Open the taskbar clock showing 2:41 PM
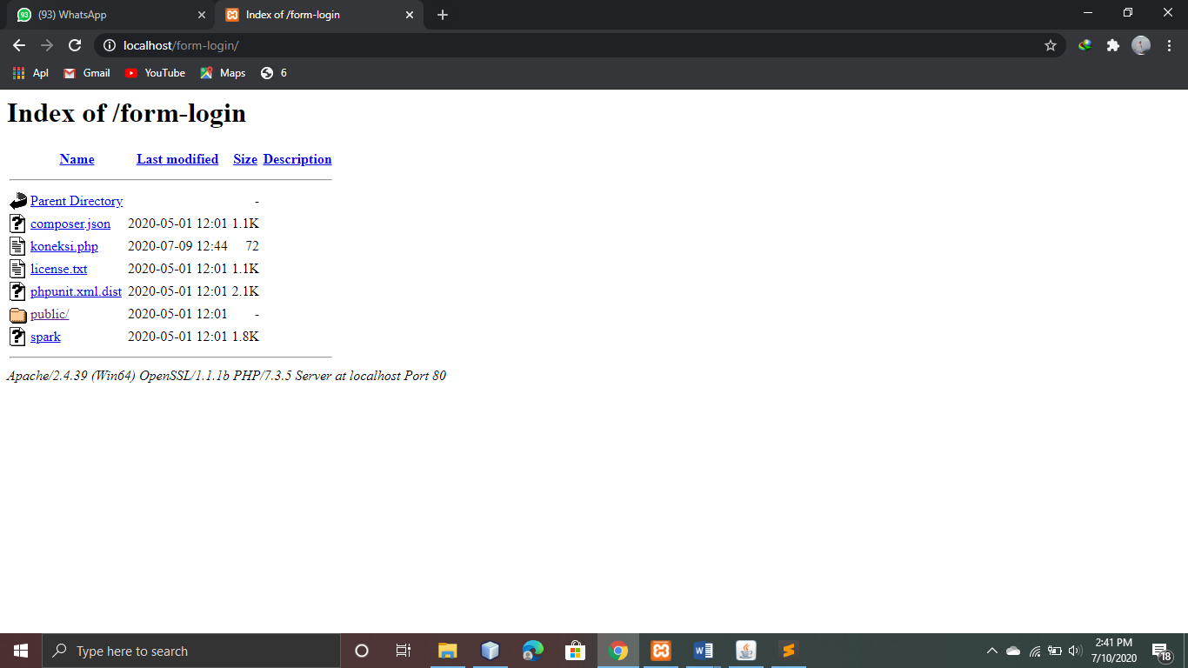Image resolution: width=1188 pixels, height=668 pixels. (1114, 651)
